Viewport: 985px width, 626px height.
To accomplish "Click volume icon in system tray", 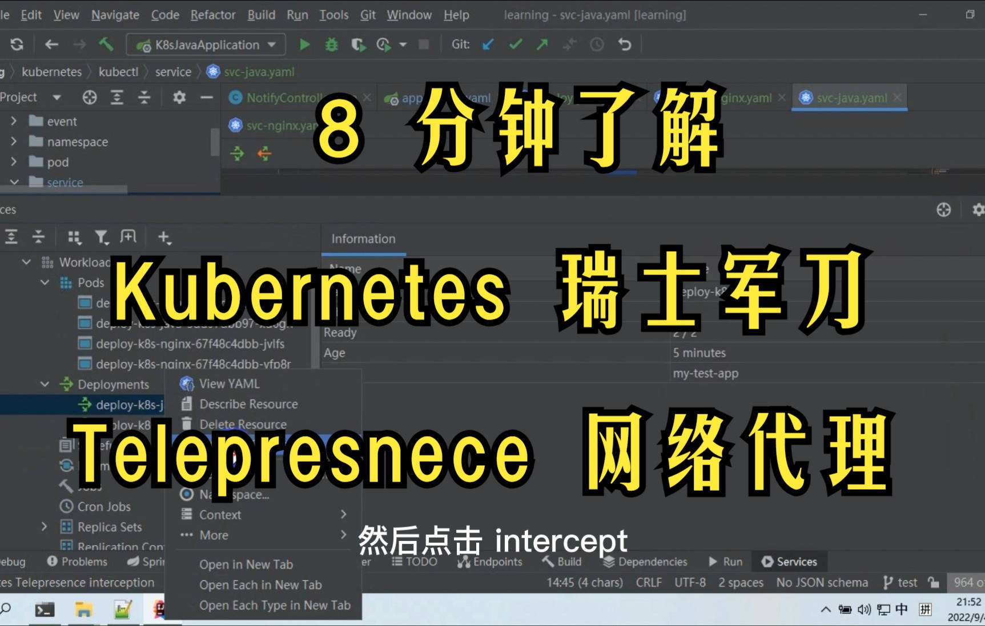I will (x=864, y=609).
